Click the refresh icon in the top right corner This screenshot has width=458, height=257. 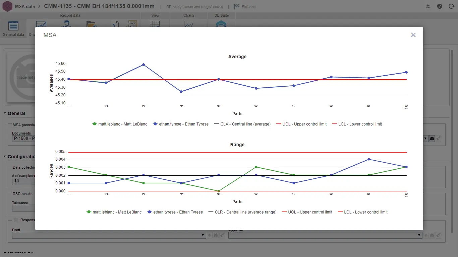452,6
